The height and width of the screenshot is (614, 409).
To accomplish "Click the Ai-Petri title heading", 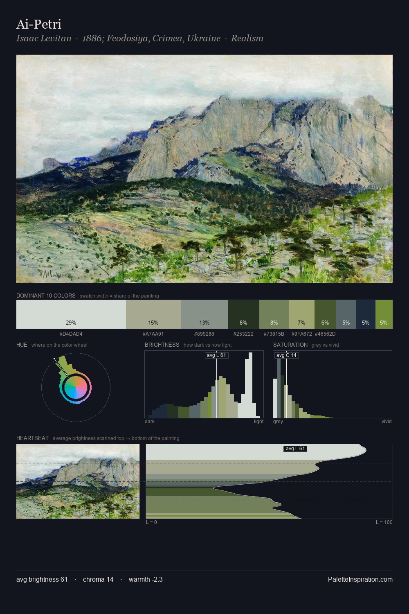I will click(39, 24).
